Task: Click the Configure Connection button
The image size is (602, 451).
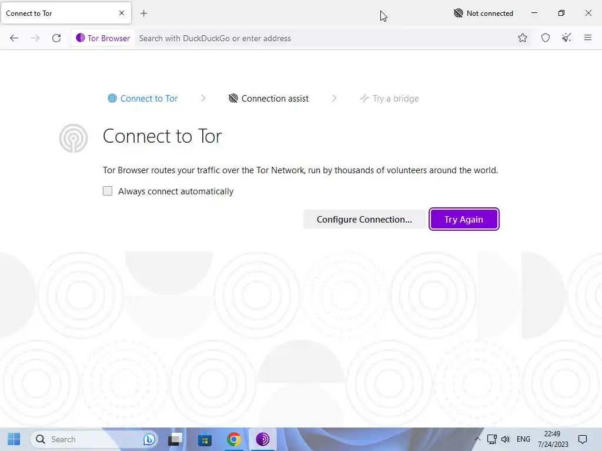Action: pyautogui.click(x=364, y=220)
